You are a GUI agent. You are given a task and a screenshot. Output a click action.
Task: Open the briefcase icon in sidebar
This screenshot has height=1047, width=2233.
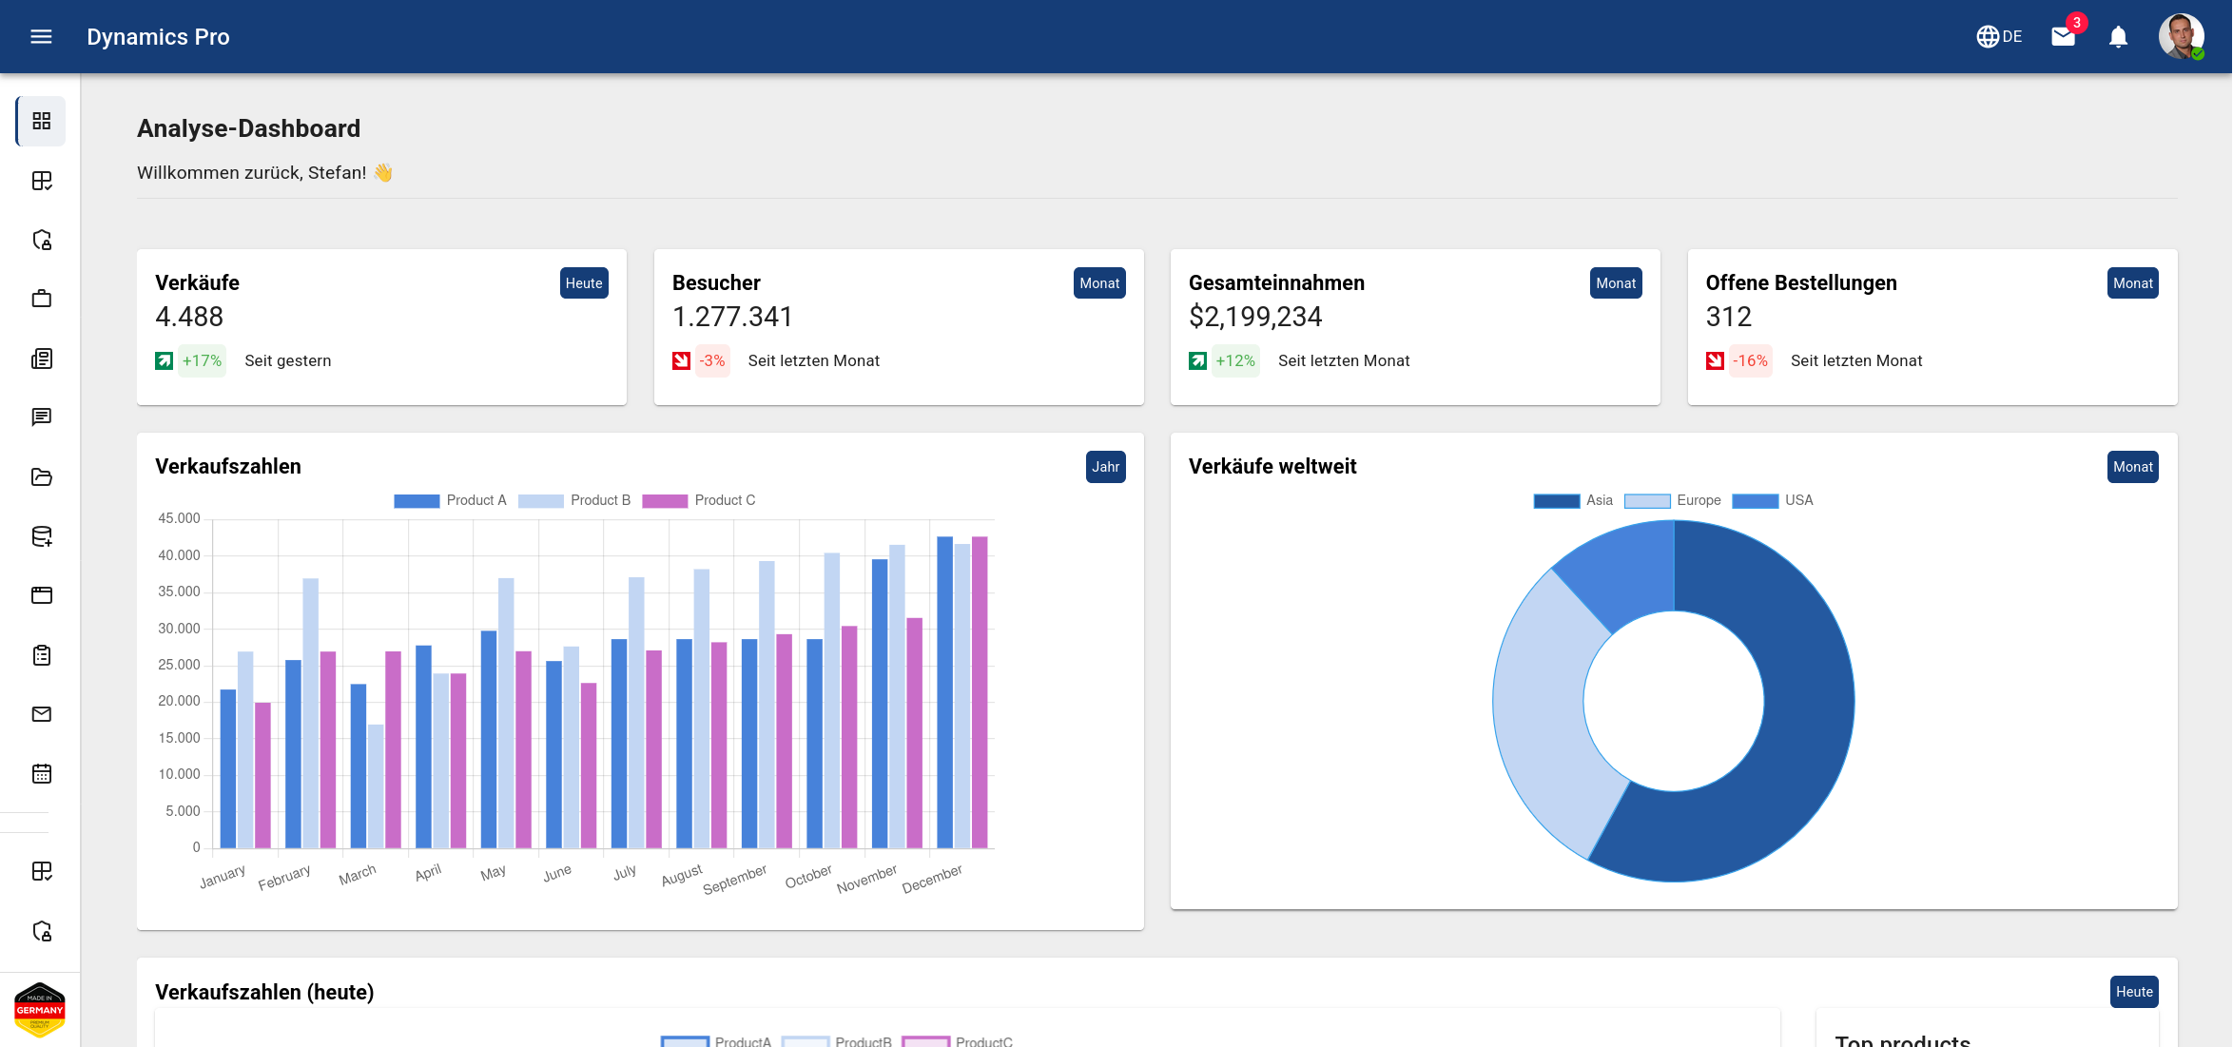[x=42, y=299]
